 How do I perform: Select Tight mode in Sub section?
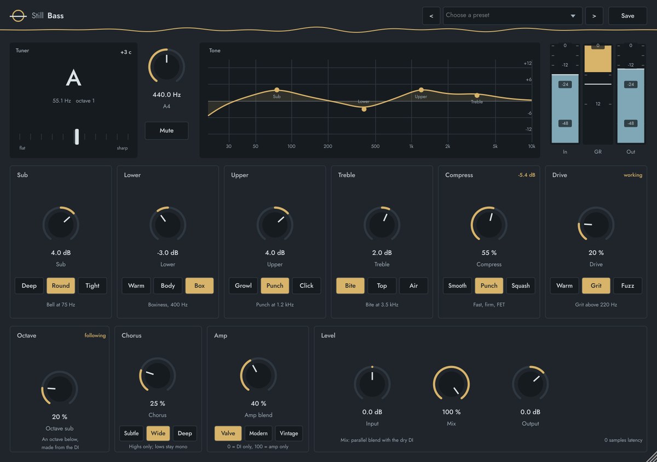click(93, 286)
